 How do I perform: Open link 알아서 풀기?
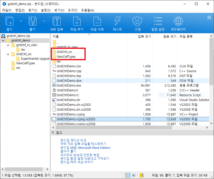coord(68,151)
